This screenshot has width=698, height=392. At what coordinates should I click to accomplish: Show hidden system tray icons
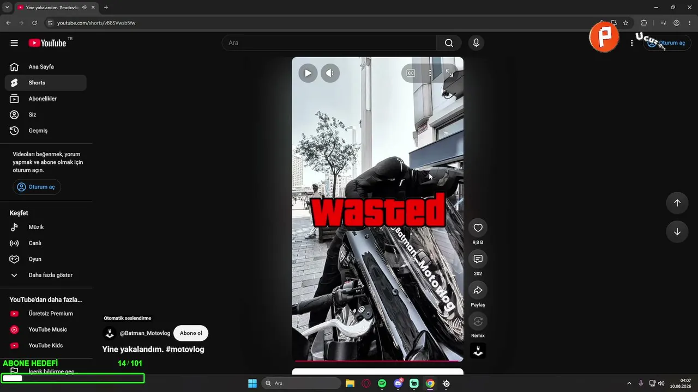(629, 383)
